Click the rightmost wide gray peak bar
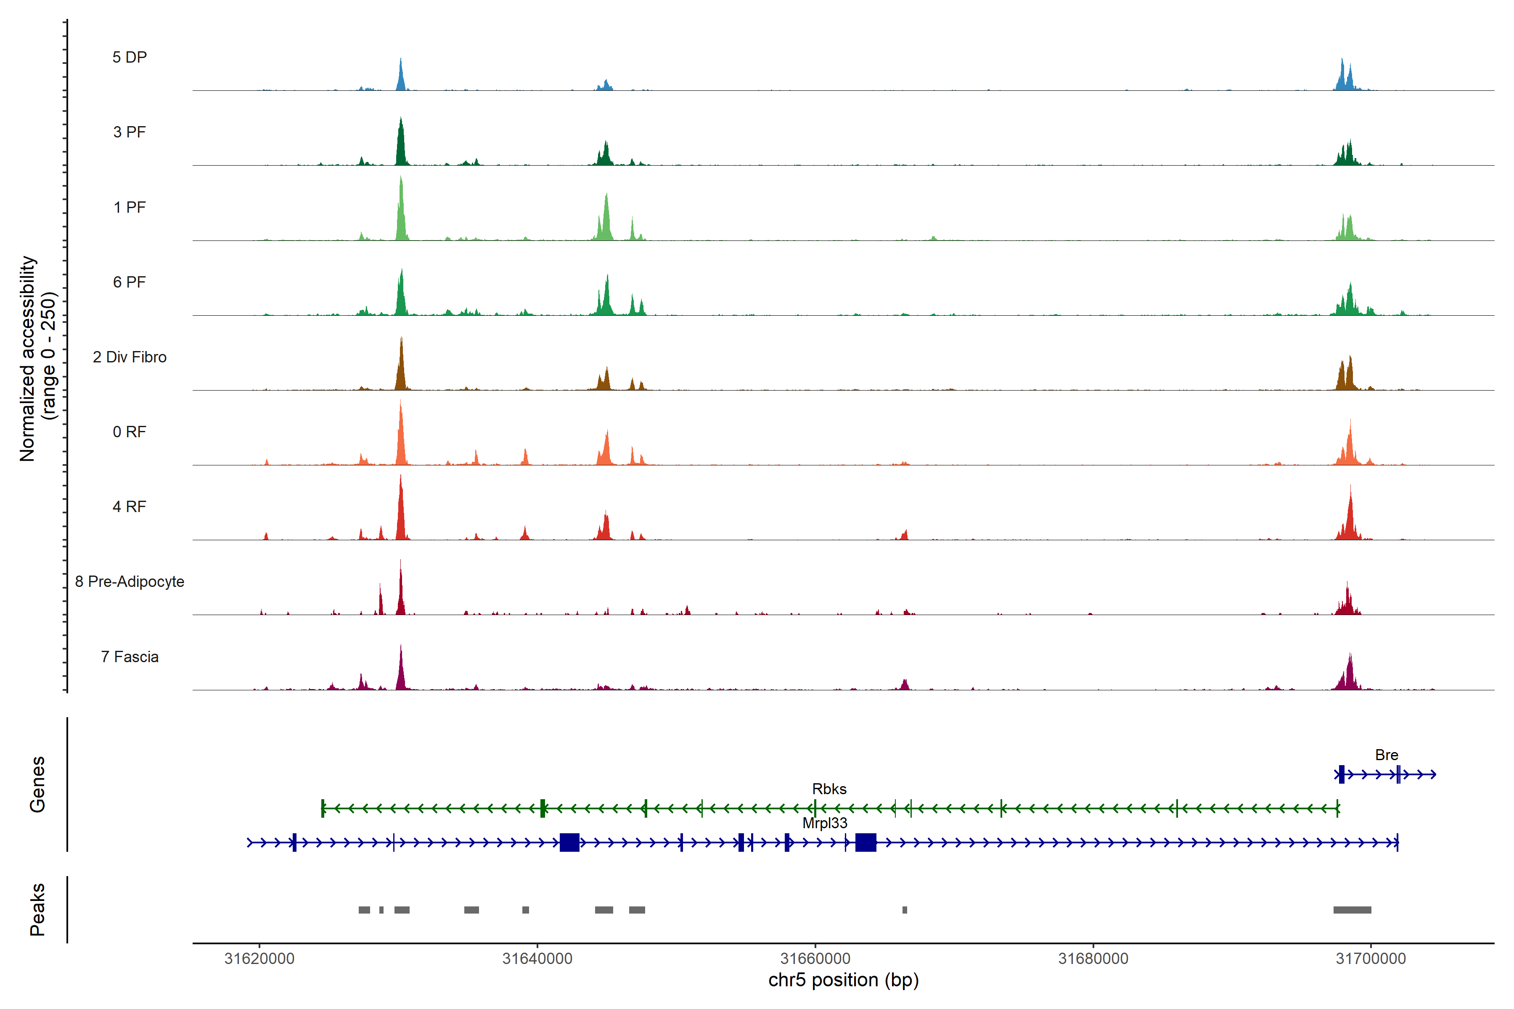This screenshot has width=1514, height=1009. pyautogui.click(x=1352, y=910)
